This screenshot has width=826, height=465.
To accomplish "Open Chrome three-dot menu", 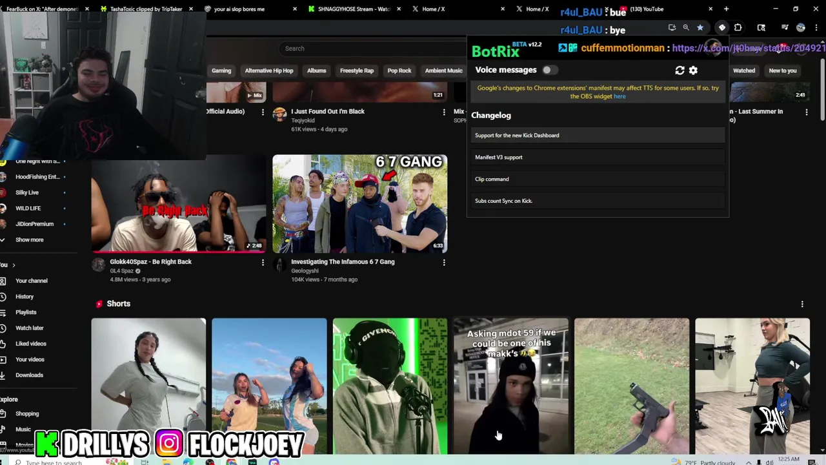I will click(x=816, y=28).
